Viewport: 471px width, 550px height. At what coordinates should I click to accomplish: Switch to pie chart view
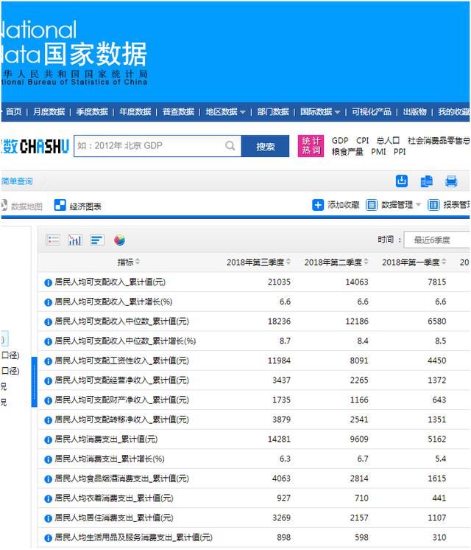(x=119, y=240)
